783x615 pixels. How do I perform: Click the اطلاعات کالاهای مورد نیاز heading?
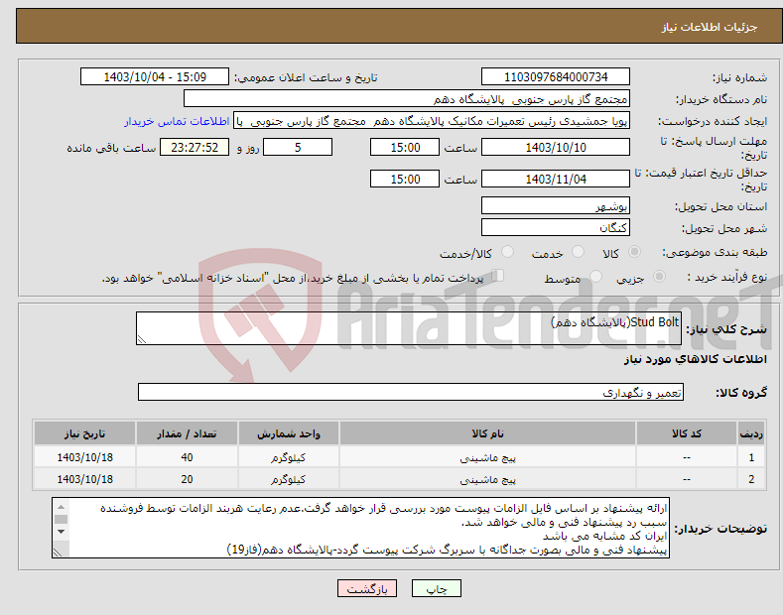(695, 359)
